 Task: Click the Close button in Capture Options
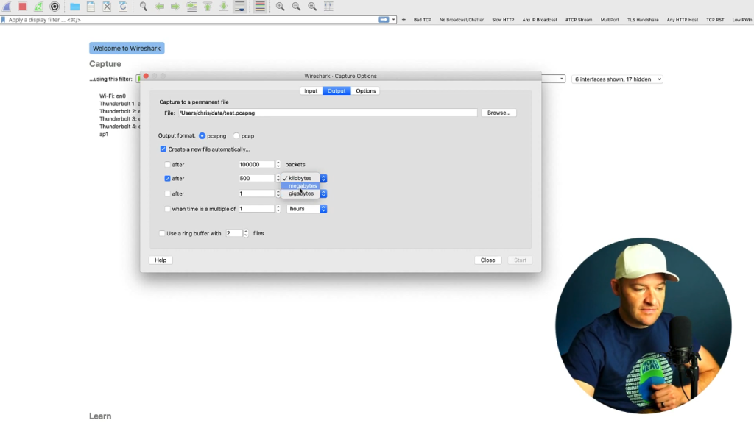coord(487,260)
